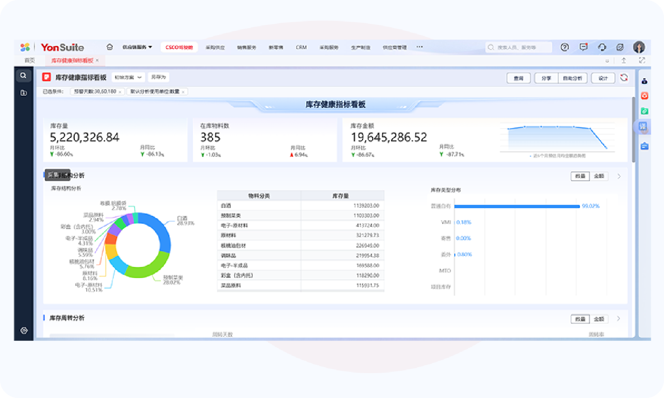664x398 pixels.
Task: Click the dashboard refresh icon
Action: point(624,77)
